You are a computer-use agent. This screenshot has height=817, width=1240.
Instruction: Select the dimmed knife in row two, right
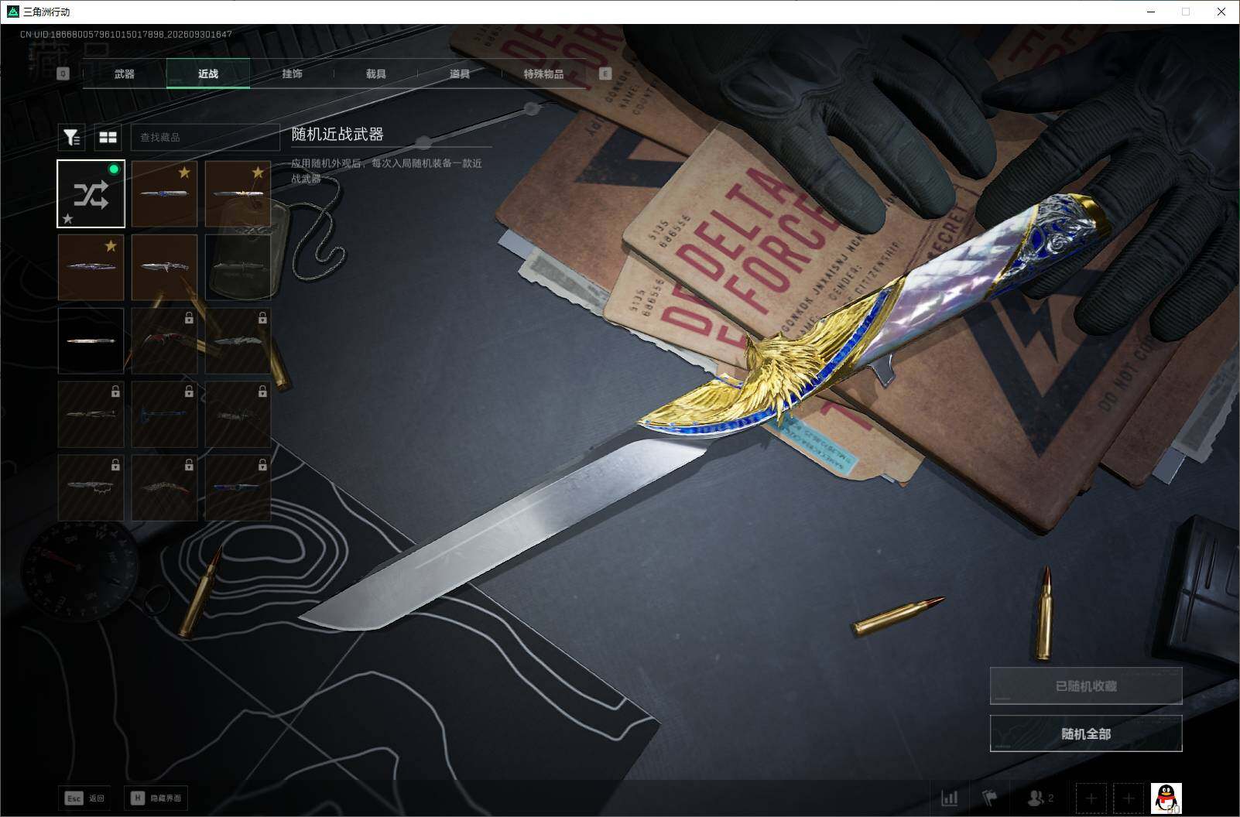[x=238, y=267]
